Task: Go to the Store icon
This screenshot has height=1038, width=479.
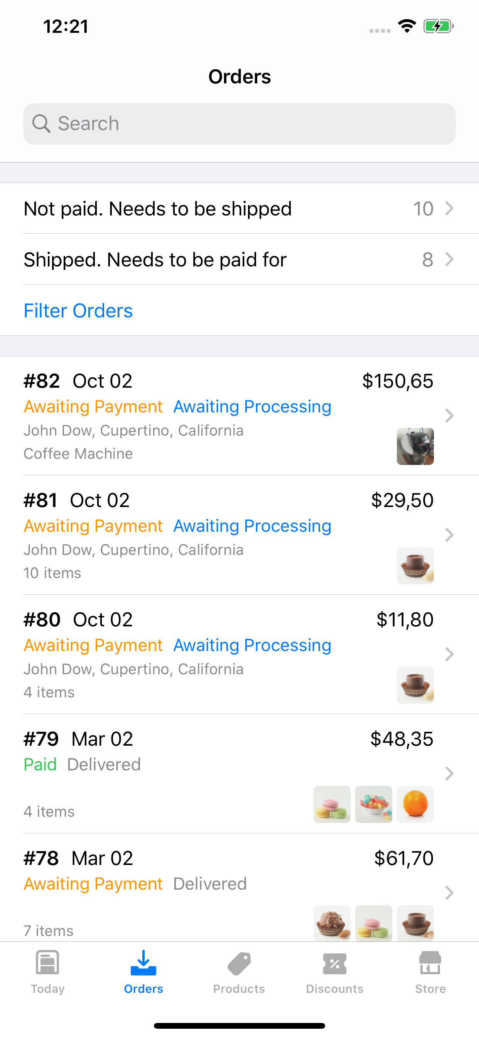Action: click(430, 963)
